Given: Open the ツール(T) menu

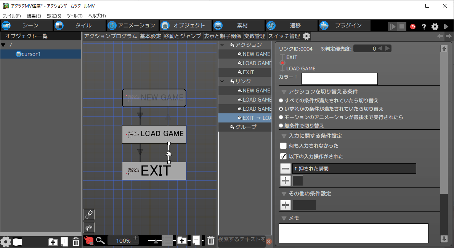Looking at the screenshot, I should tap(74, 16).
